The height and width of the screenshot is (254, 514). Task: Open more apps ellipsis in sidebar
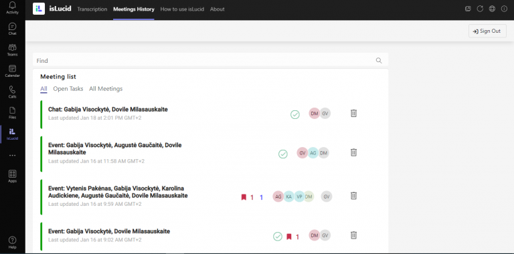pos(13,156)
